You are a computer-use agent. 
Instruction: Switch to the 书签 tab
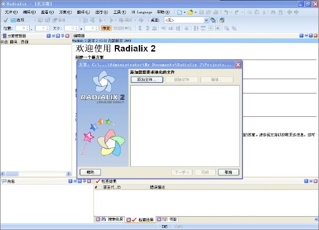pyautogui.click(x=173, y=219)
